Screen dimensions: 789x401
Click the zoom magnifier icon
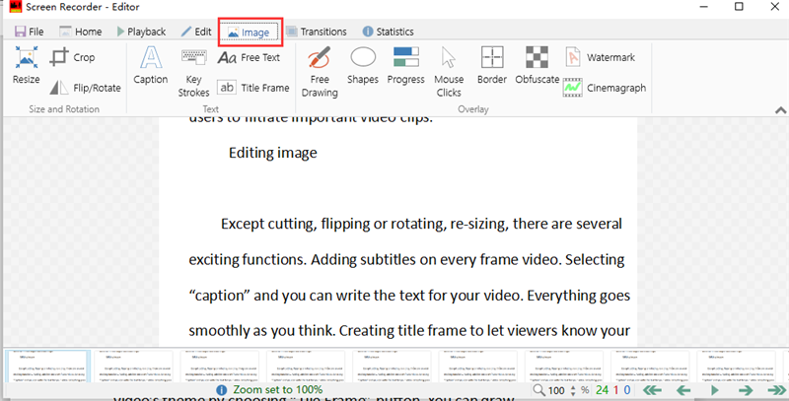pyautogui.click(x=538, y=390)
